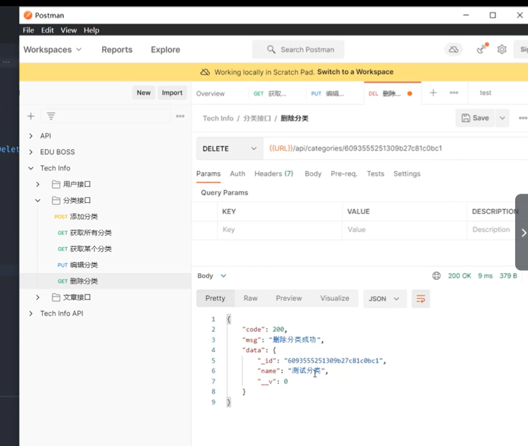Toggle word wrap icon in response
The image size is (528, 446).
421,299
